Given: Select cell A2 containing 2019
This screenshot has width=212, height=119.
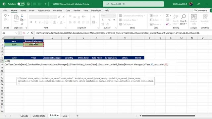Looking at the screenshot, I should tap(14, 45).
